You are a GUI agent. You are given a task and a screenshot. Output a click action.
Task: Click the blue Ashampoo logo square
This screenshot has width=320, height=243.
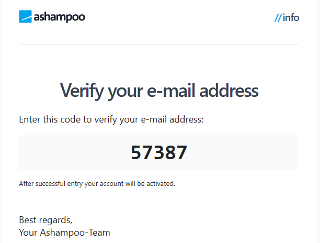(25, 16)
